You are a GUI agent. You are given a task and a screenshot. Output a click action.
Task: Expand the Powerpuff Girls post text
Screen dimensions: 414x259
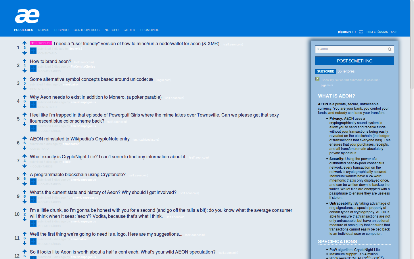pyautogui.click(x=33, y=128)
